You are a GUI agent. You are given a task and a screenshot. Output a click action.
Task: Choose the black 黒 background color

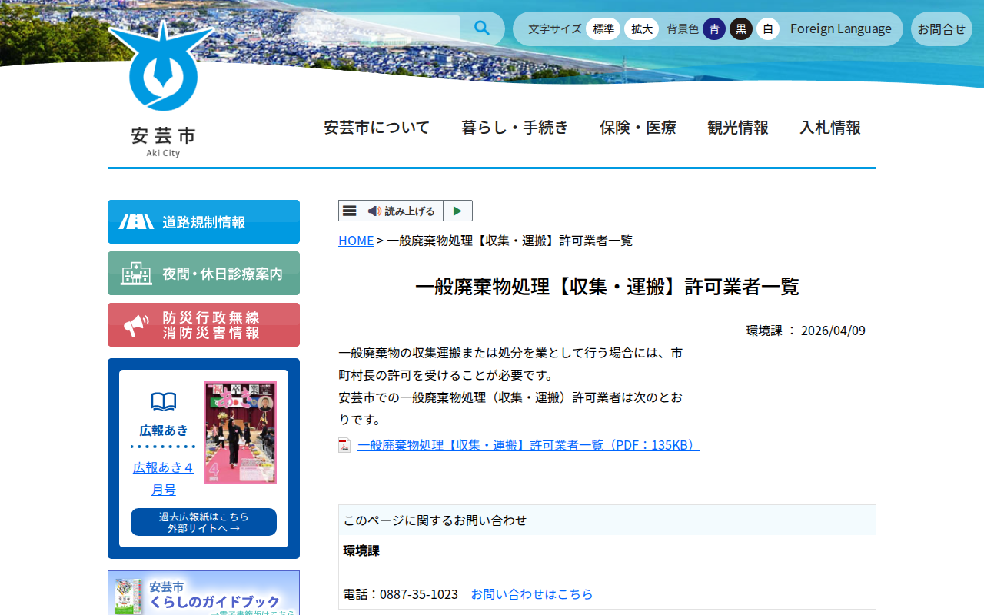click(741, 29)
